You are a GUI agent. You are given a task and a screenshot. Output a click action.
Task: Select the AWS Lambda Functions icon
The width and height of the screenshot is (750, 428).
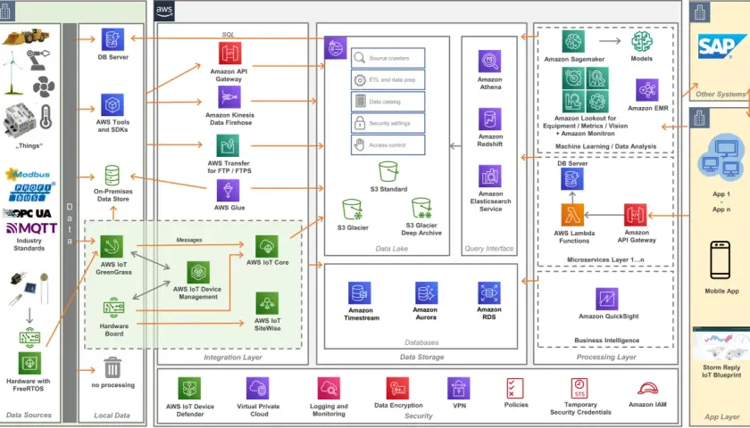click(572, 215)
